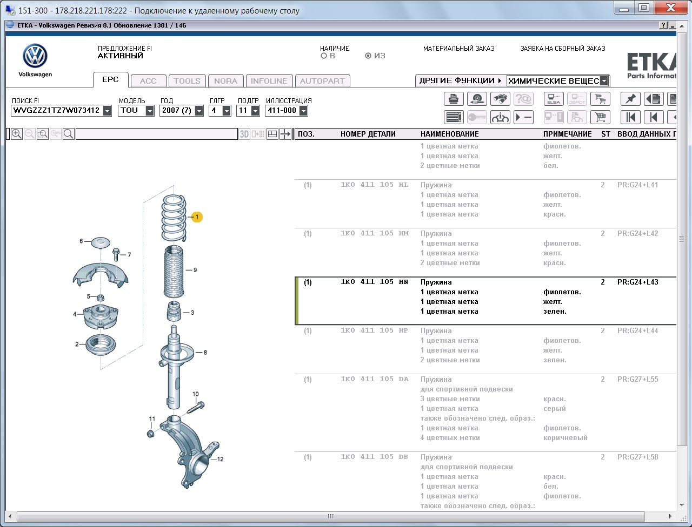Select the 'ИЗ' availability radio button
The image size is (692, 527).
tap(368, 56)
